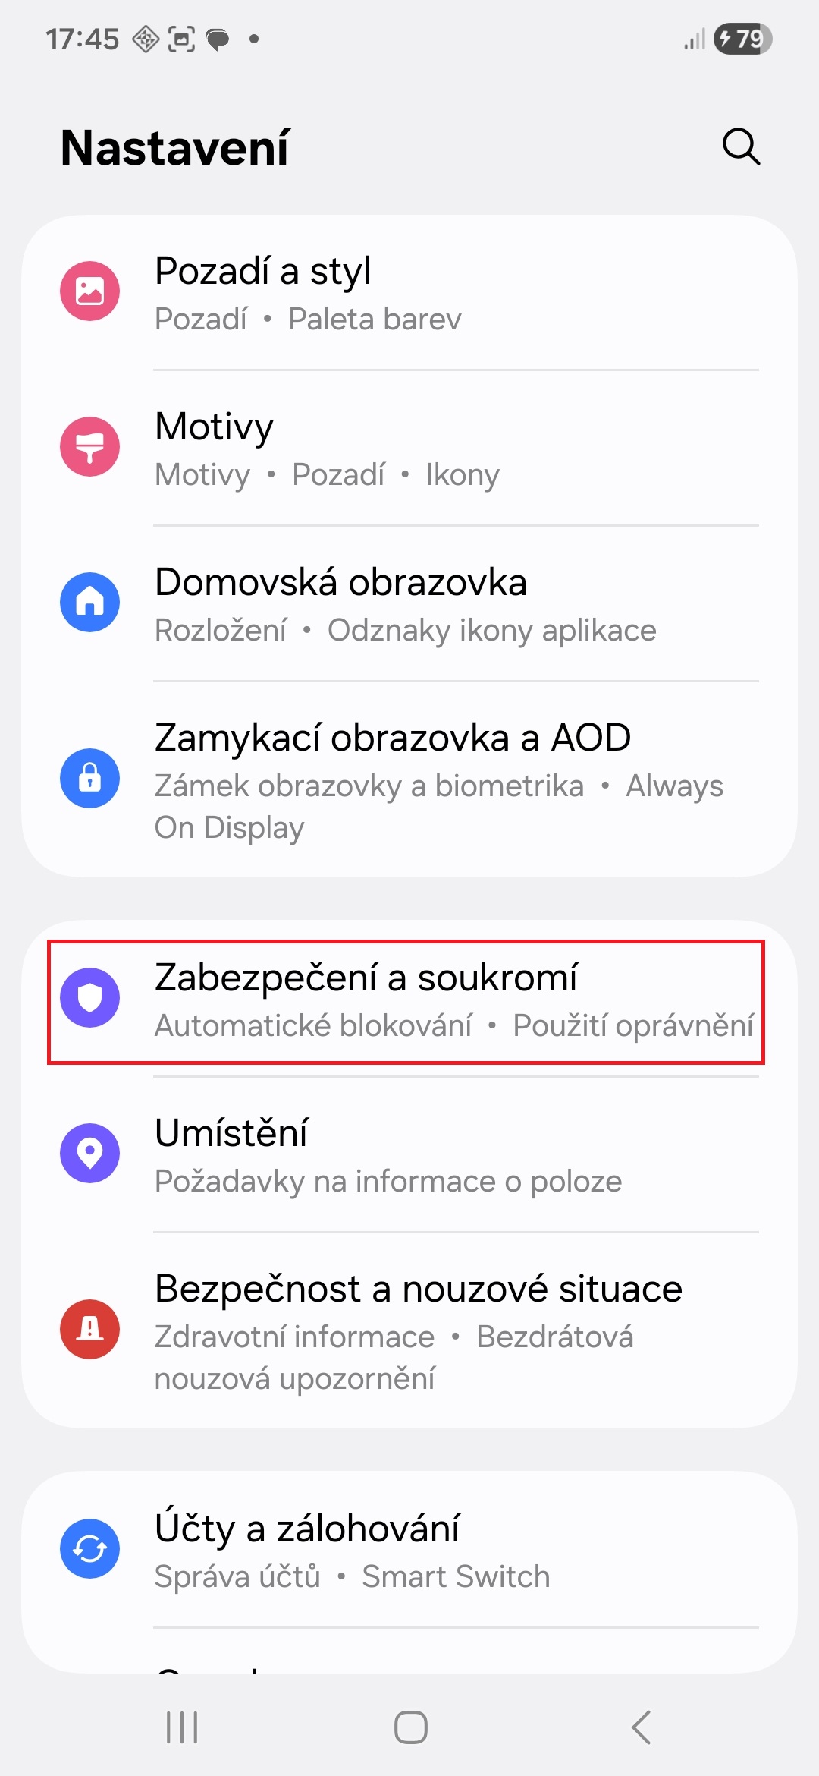Tap the red emergency alert icon

[x=89, y=1330]
